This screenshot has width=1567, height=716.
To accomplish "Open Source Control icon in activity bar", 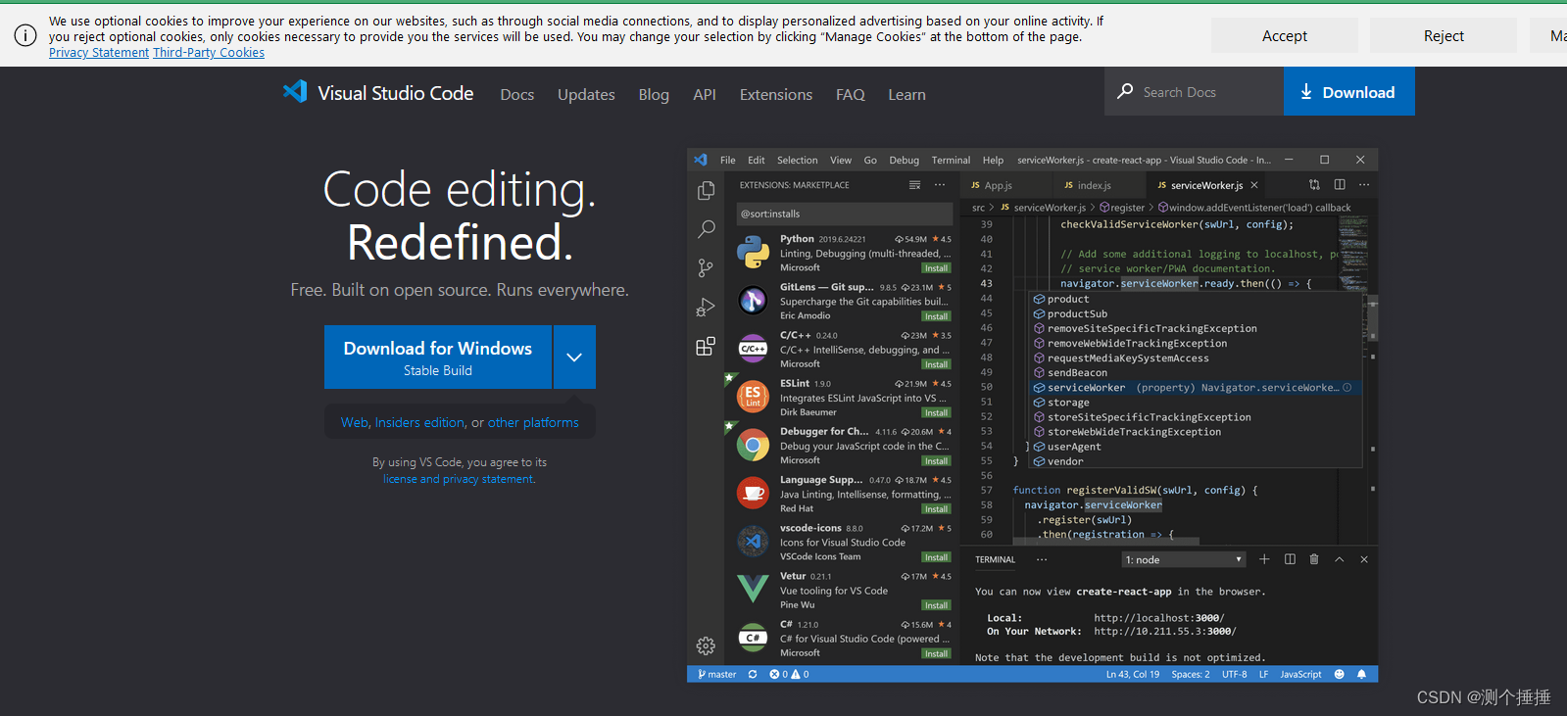I will click(706, 267).
